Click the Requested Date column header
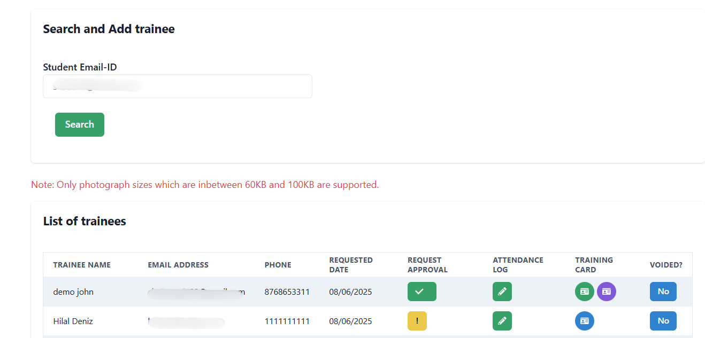This screenshot has width=705, height=338. tap(351, 265)
